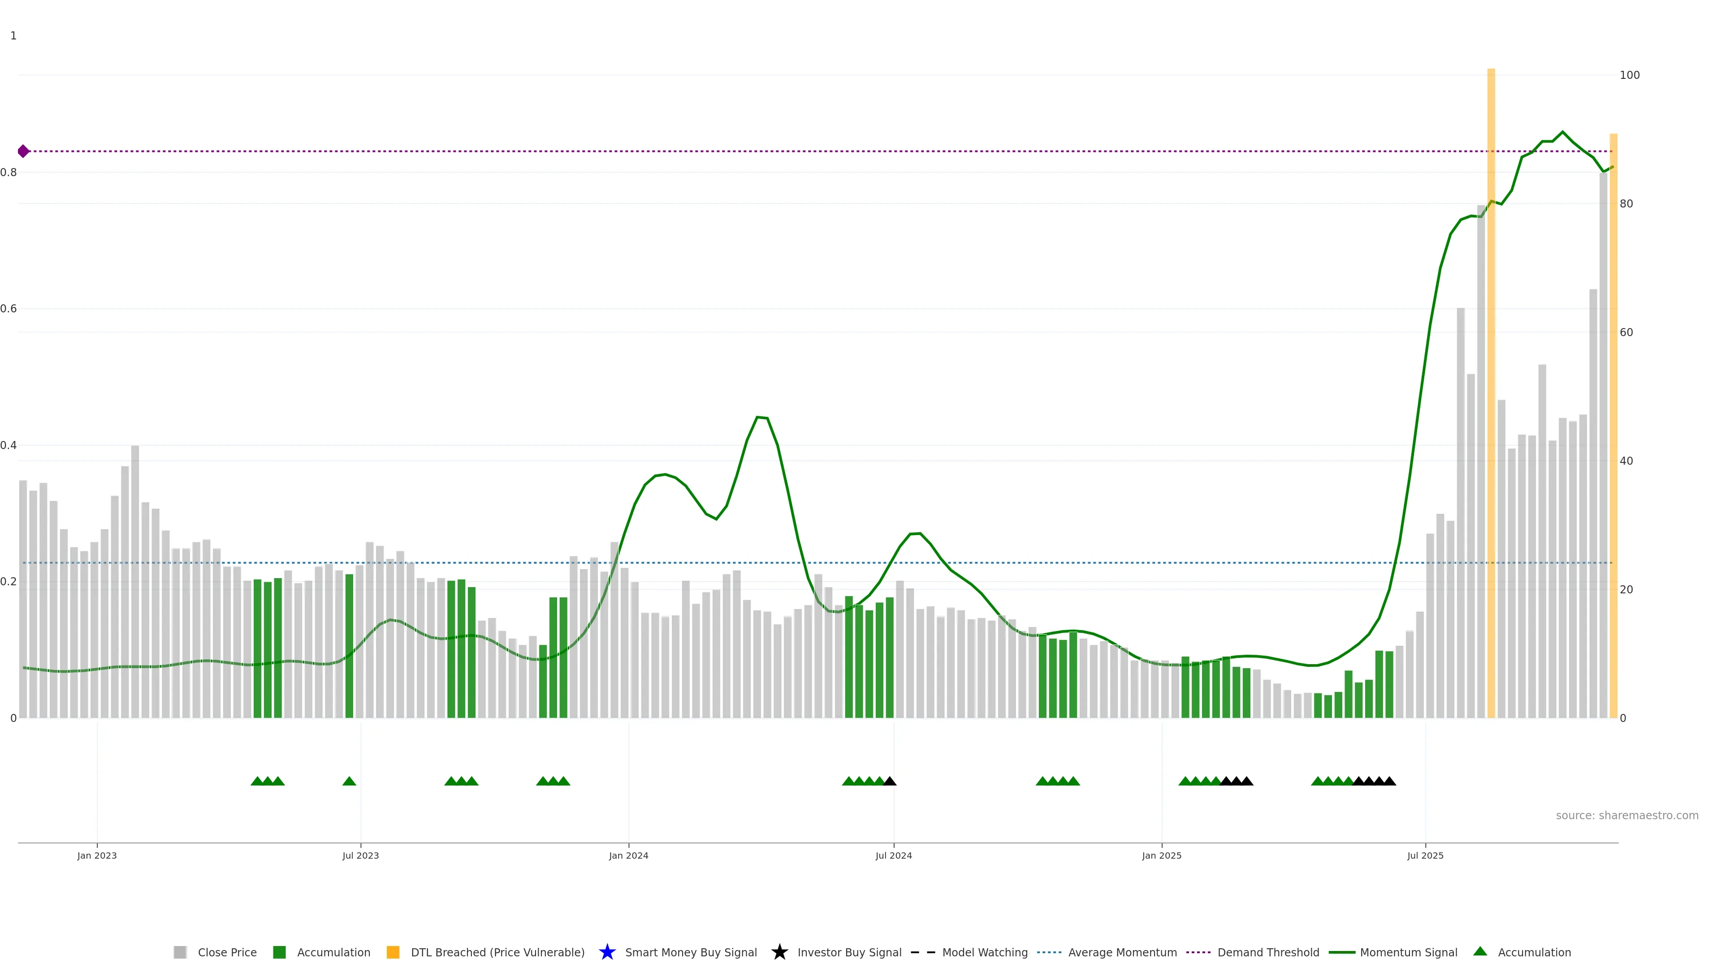
Task: Click the Jan 2023 axis label
Action: (x=97, y=855)
